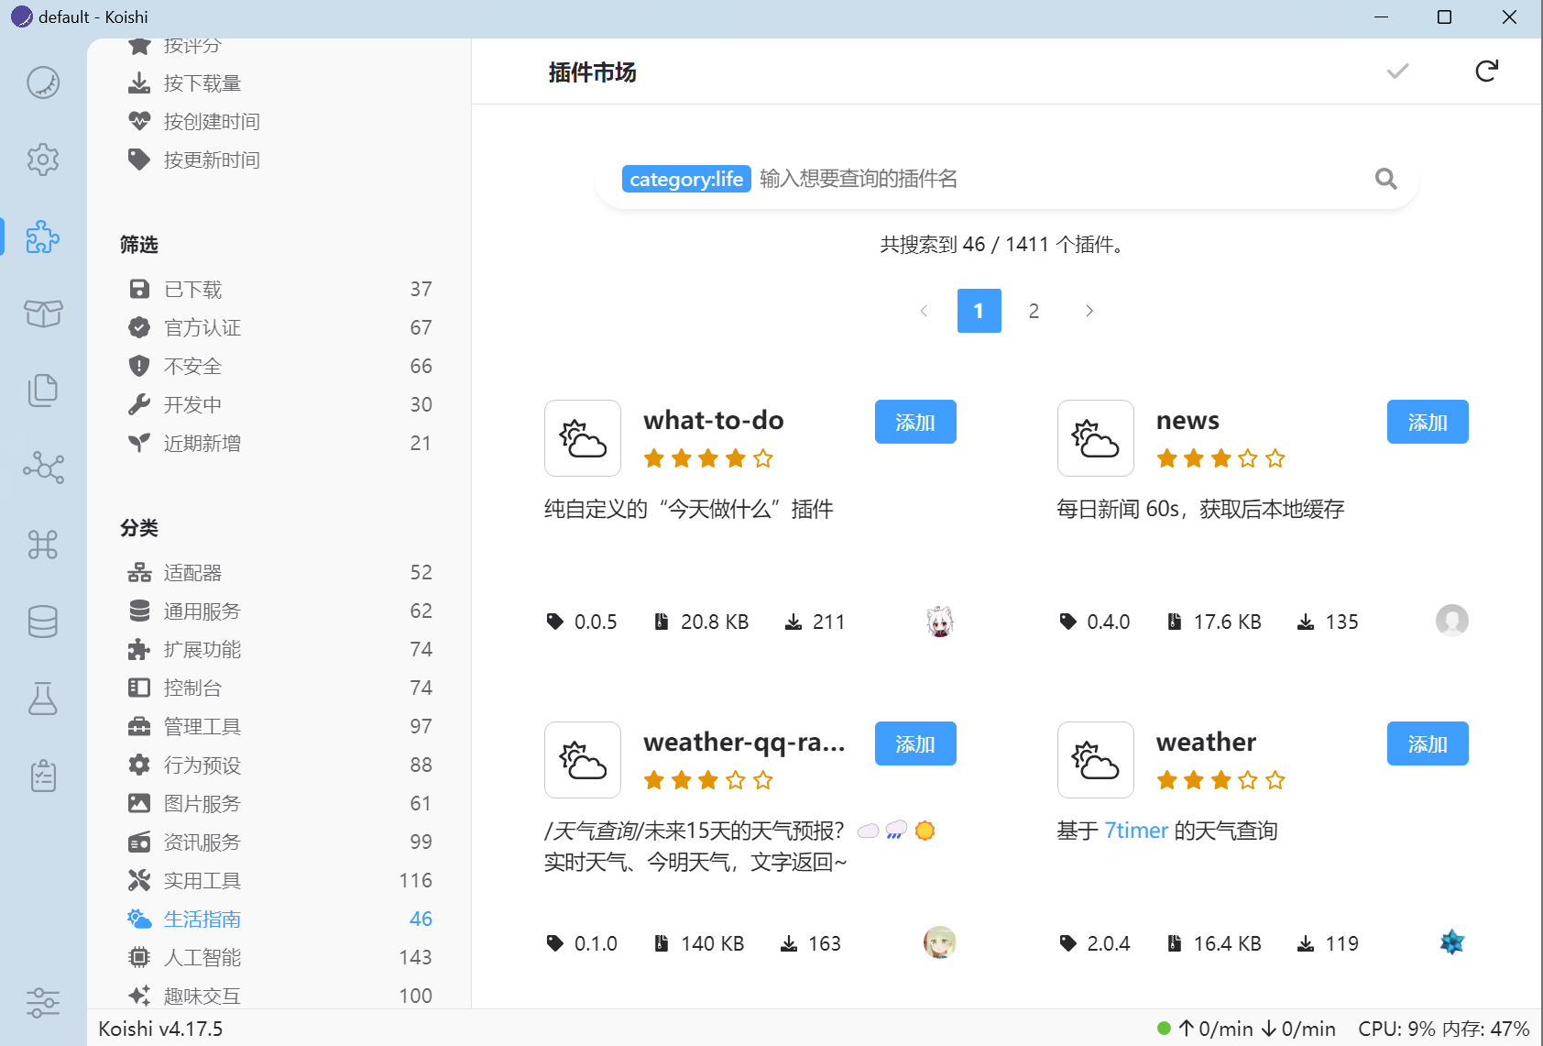Image resolution: width=1543 pixels, height=1046 pixels.
Task: Click the Koishi v4.17.5 status text
Action: 160,1029
